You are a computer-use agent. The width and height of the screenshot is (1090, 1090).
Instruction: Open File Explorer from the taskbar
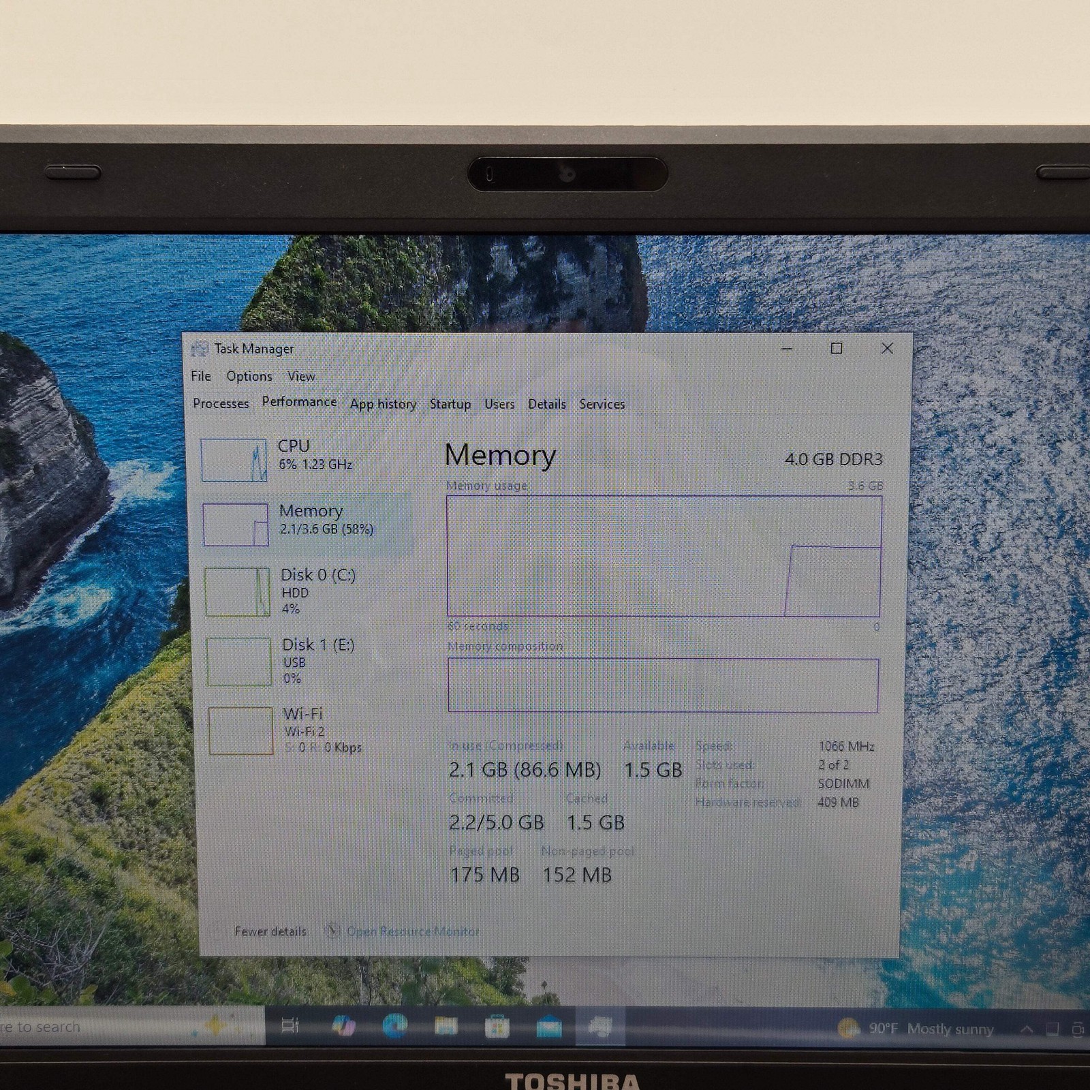click(x=446, y=1025)
